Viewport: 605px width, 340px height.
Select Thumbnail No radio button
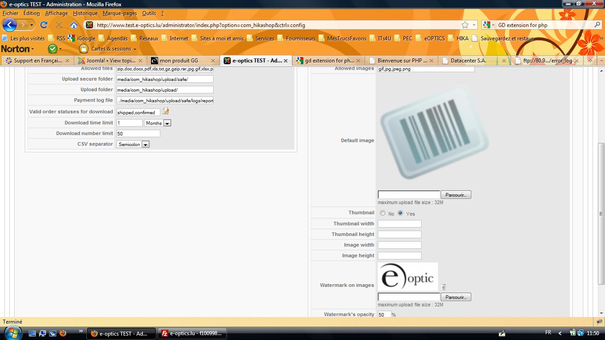383,213
